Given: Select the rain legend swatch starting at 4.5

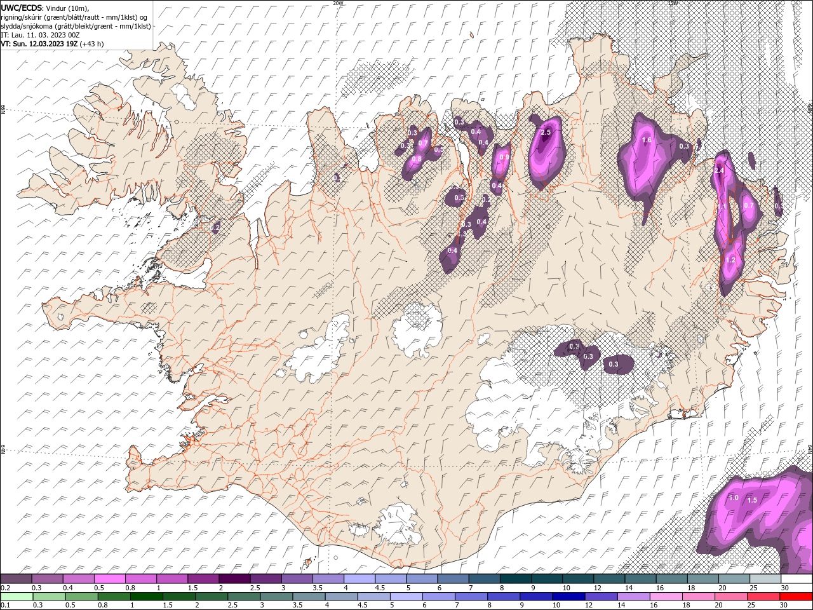Looking at the screenshot, I should pyautogui.click(x=375, y=596).
